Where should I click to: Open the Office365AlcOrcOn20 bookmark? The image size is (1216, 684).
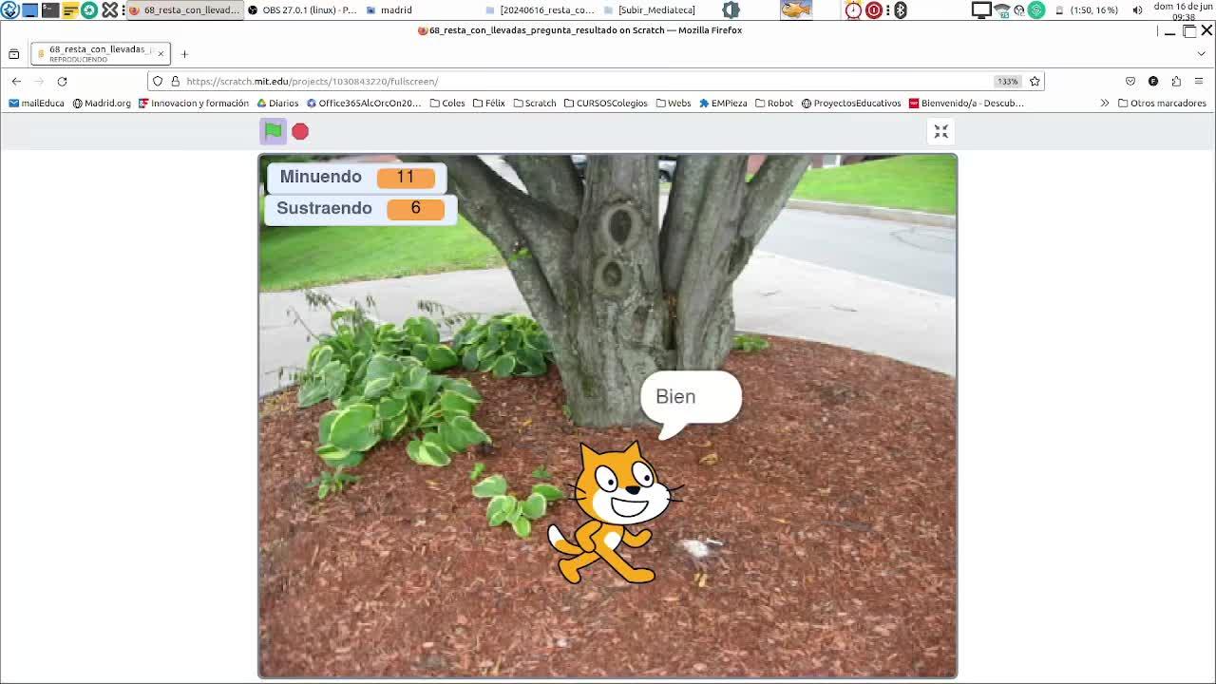[x=363, y=104]
